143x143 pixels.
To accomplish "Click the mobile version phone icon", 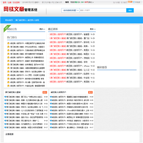I will [134, 2].
